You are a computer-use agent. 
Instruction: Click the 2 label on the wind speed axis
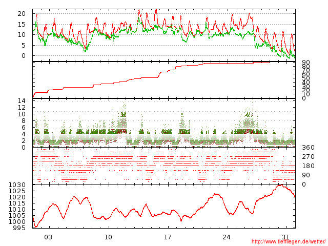[24, 141]
